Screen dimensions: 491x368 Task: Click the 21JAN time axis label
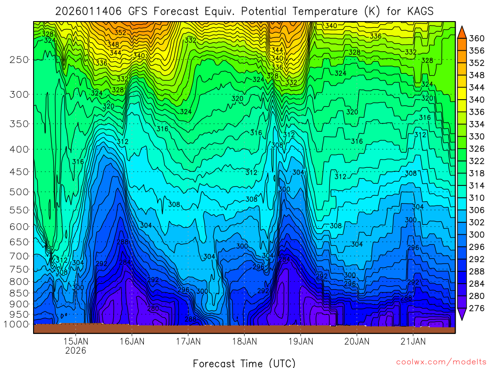413,341
